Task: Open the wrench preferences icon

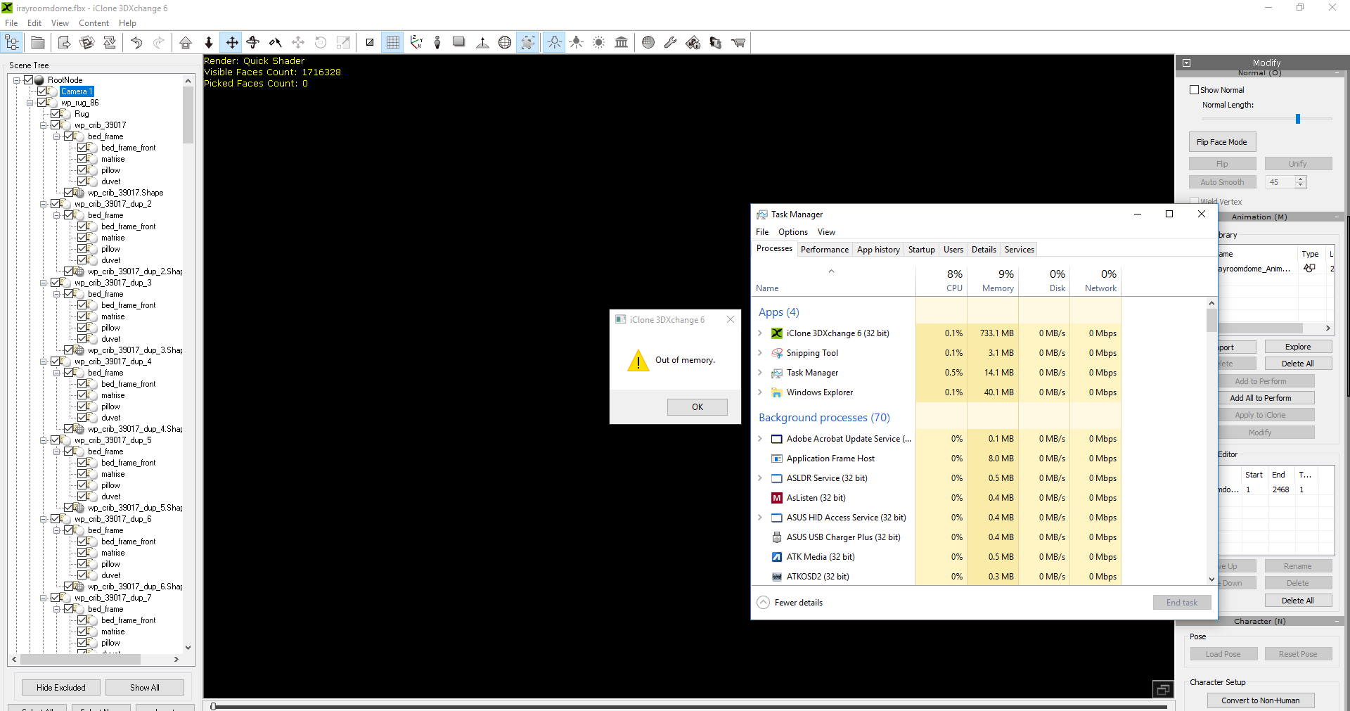Action: [670, 43]
